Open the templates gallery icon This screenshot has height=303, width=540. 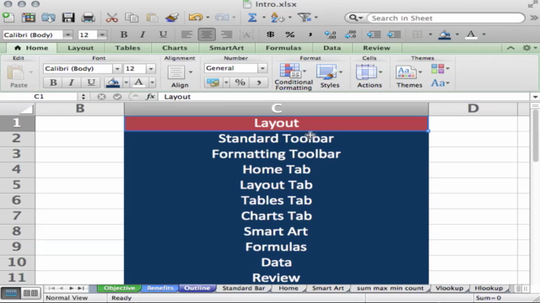point(28,17)
